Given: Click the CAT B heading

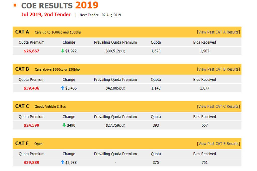Looking at the screenshot, I should point(22,69).
